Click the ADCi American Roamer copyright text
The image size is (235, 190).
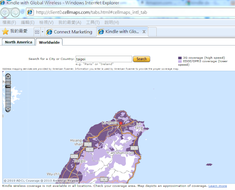coord(41,180)
